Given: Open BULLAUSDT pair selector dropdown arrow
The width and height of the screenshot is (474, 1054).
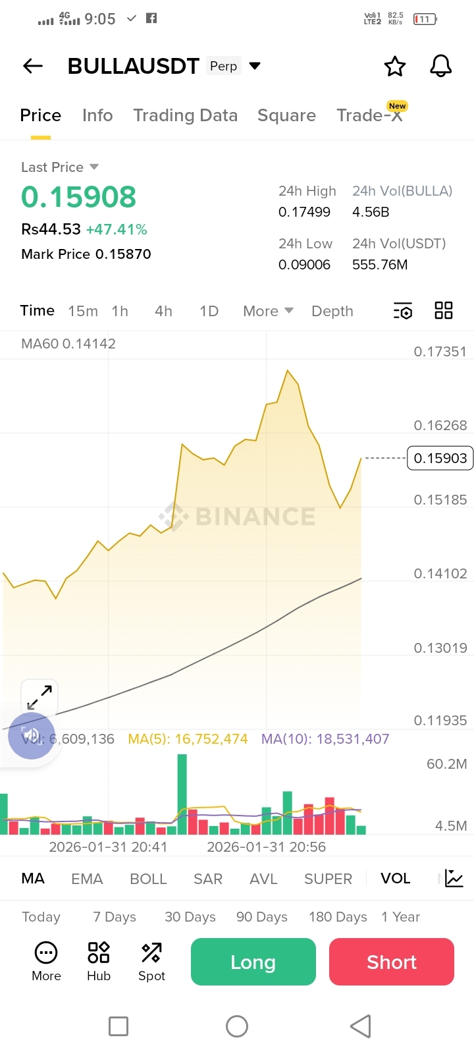Looking at the screenshot, I should click(x=255, y=66).
